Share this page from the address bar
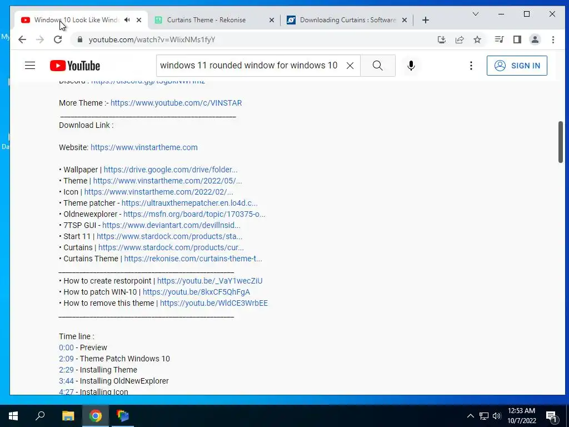This screenshot has height=427, width=569. [x=460, y=39]
